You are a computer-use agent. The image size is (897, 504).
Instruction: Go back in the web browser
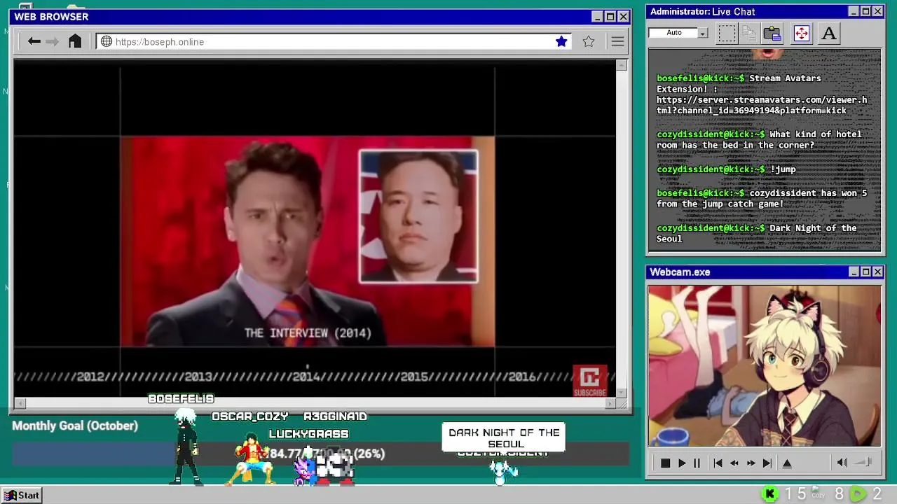pos(34,41)
